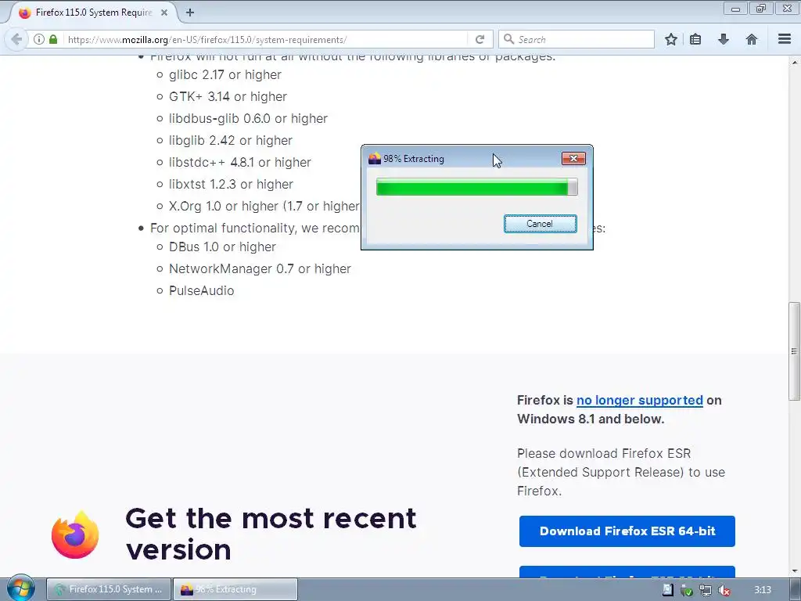Click the text libstdc++ 4.8.1 or higher

click(240, 163)
